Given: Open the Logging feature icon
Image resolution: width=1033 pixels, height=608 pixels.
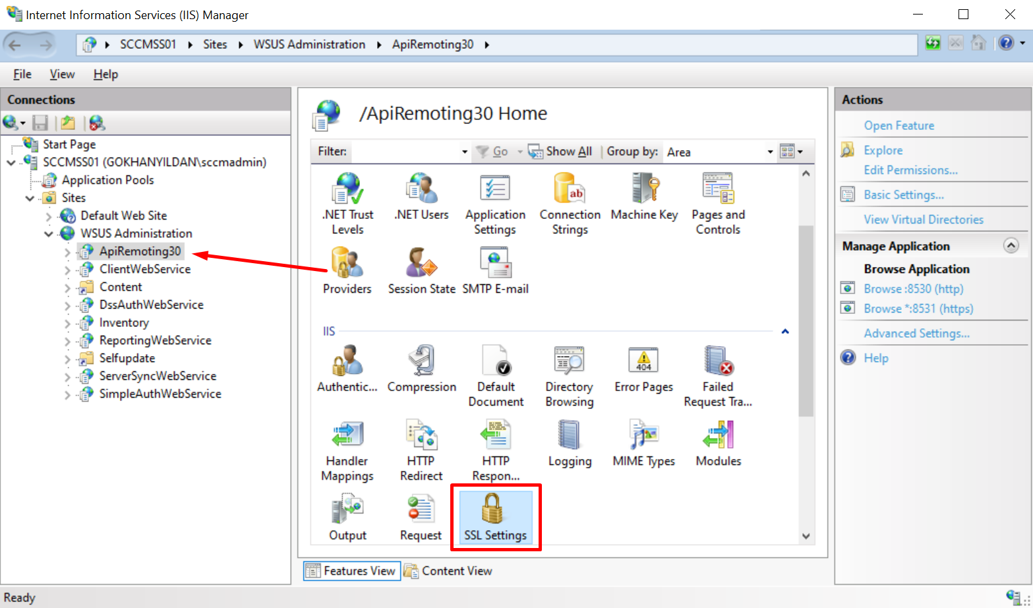Looking at the screenshot, I should coord(570,443).
